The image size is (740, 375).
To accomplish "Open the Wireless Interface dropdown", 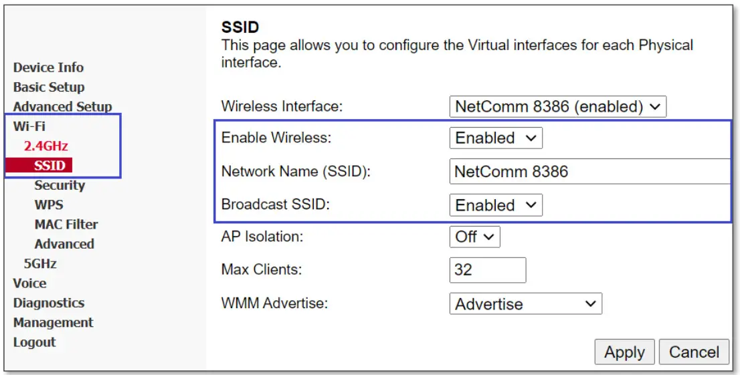I will pos(558,106).
